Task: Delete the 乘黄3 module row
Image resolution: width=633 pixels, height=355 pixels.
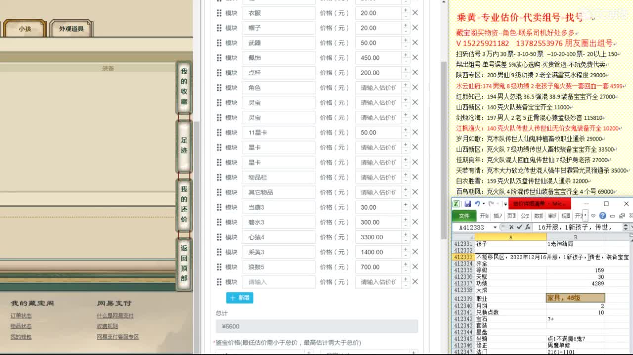Action: (415, 252)
